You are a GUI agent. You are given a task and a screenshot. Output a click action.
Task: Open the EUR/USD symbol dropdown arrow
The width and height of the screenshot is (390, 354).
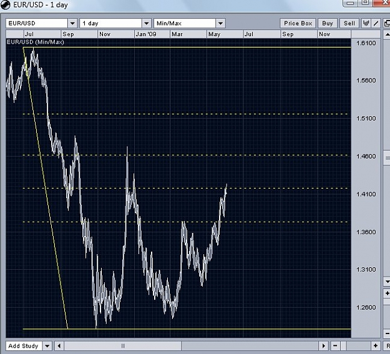(x=72, y=23)
